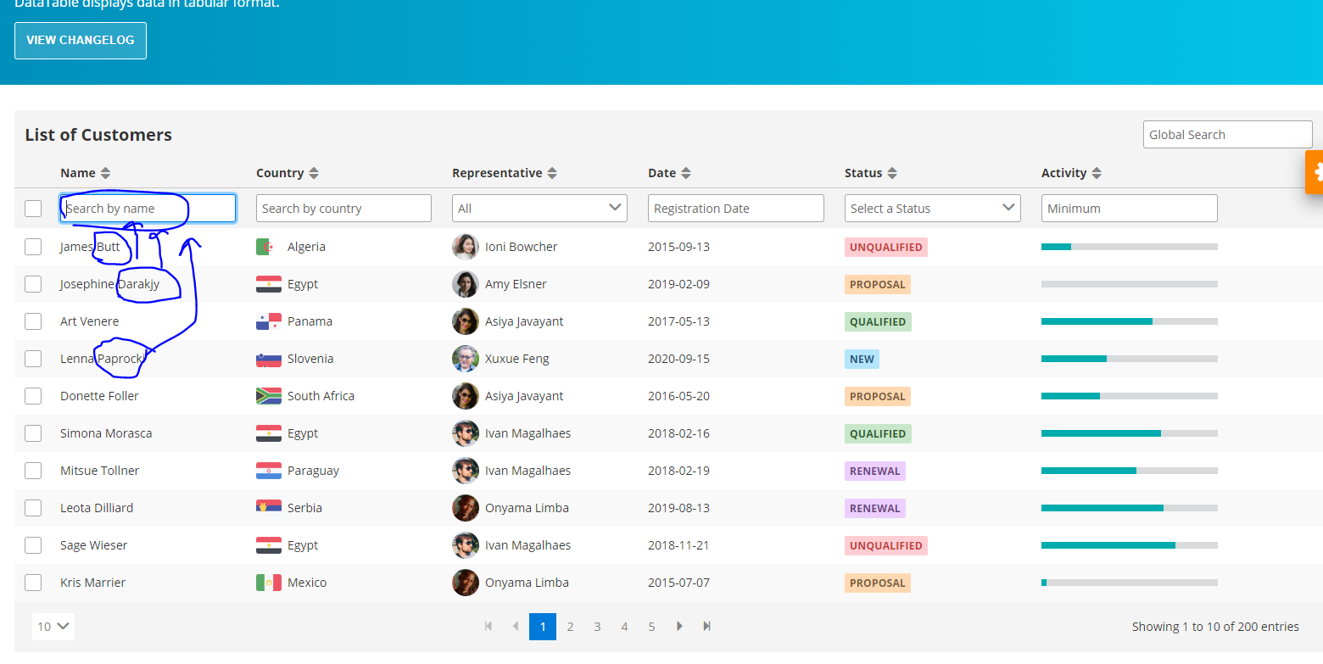Click the Global Search input field

coord(1227,134)
